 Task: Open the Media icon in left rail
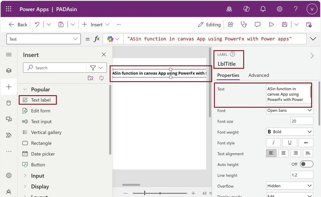coord(9,119)
